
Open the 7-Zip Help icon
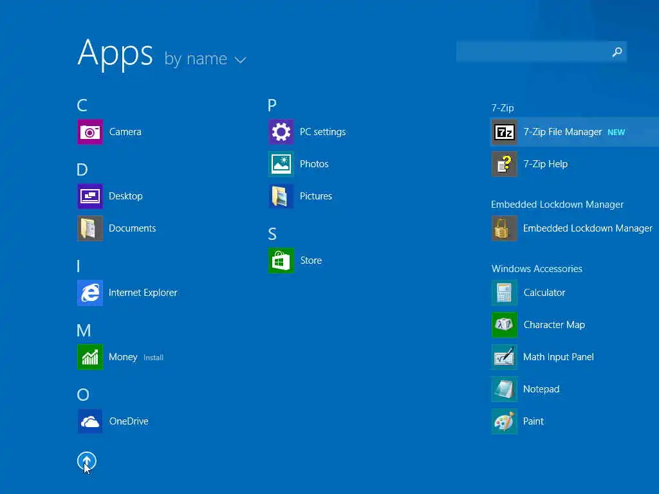pos(505,164)
